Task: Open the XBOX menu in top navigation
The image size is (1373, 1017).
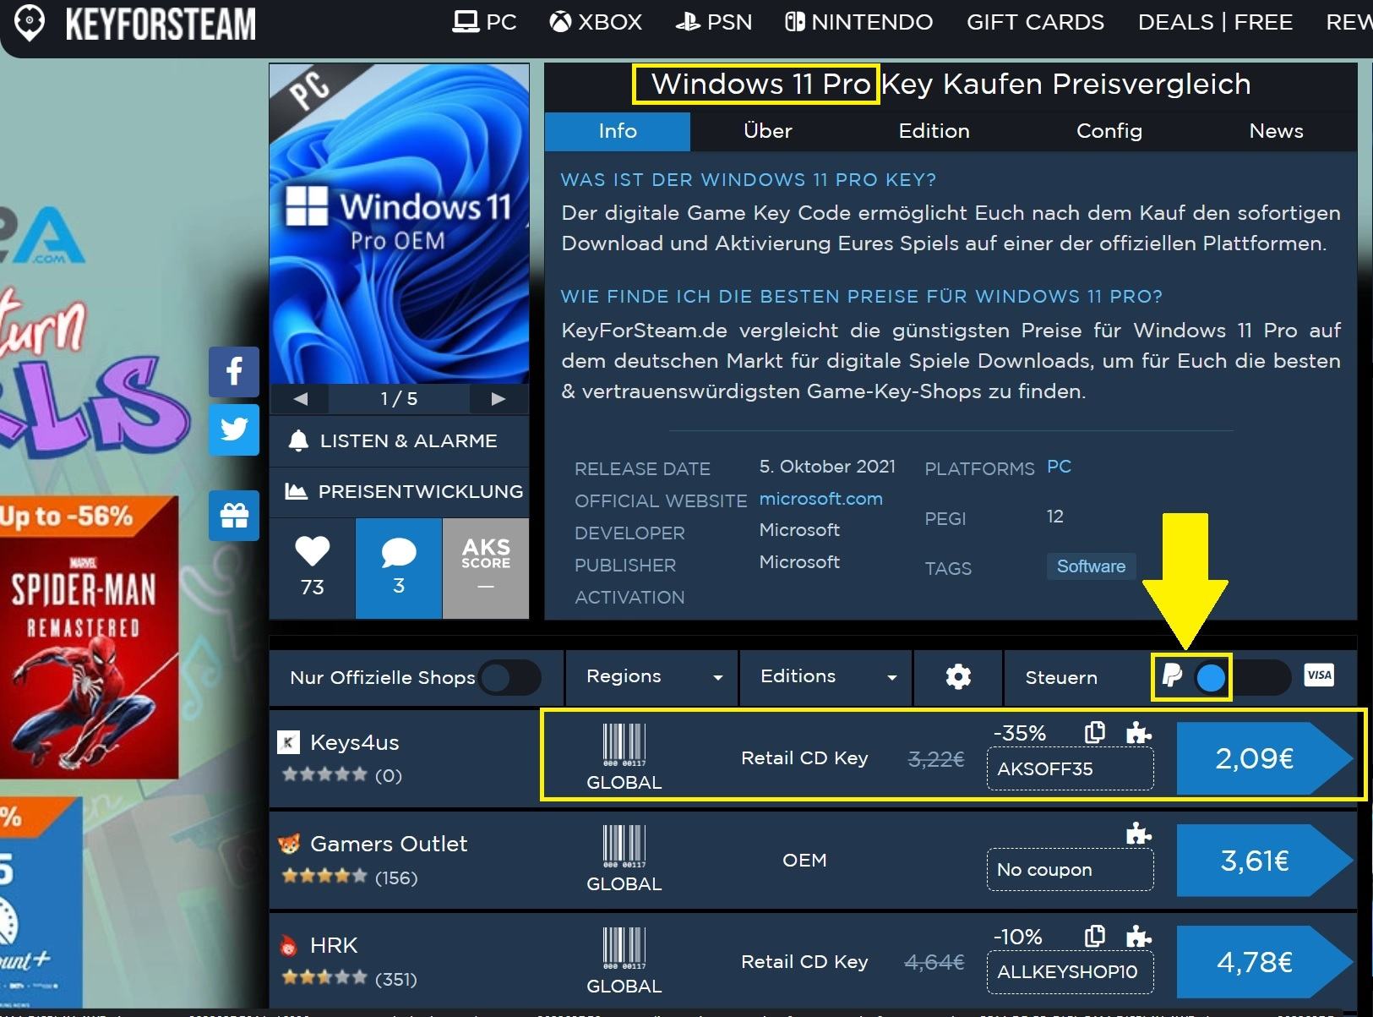Action: 597,22
